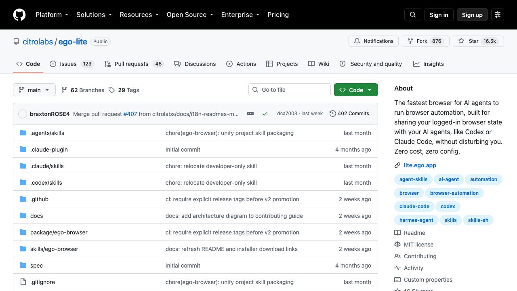
Task: Expand the Resources menu
Action: coord(139,15)
